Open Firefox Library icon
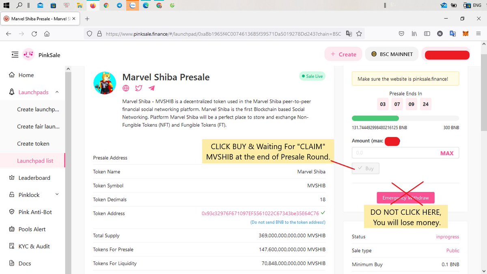The image size is (487, 274). [414, 34]
